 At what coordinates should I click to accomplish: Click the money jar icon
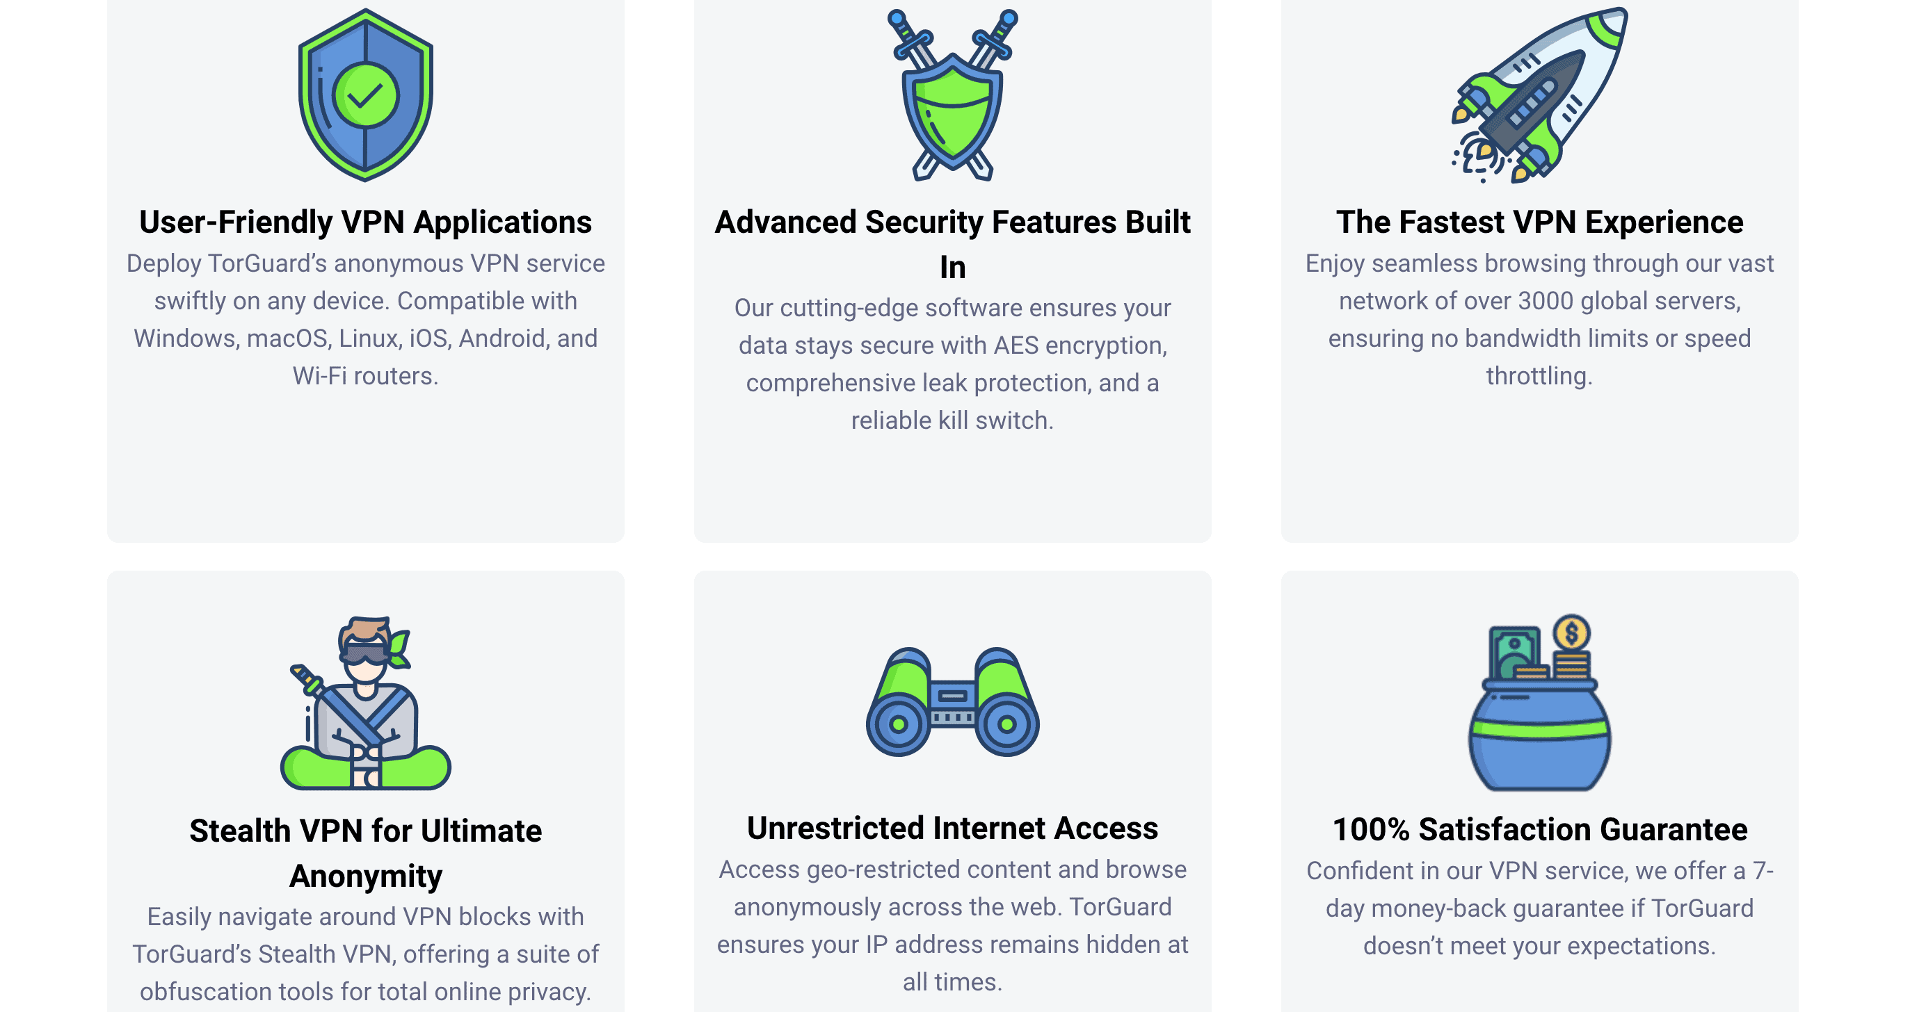point(1540,702)
